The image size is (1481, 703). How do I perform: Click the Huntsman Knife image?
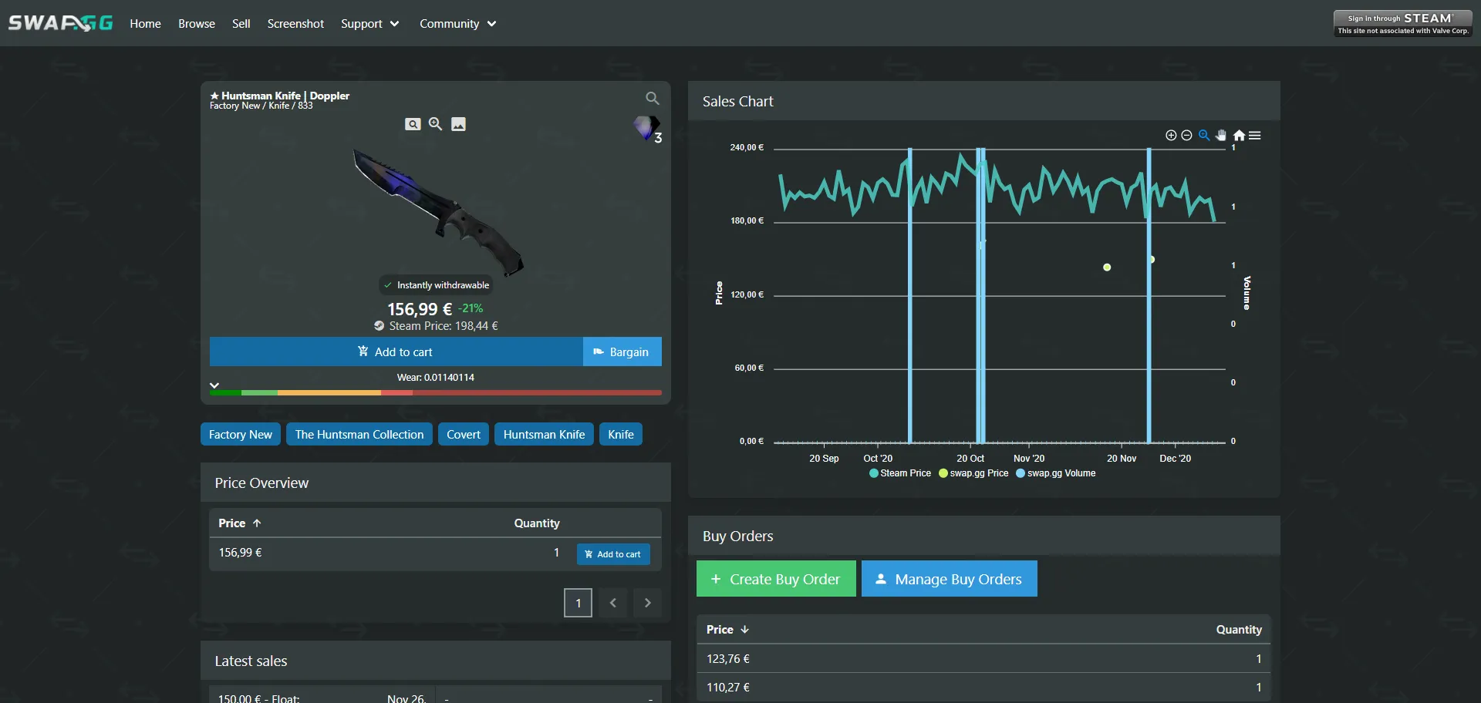click(437, 212)
